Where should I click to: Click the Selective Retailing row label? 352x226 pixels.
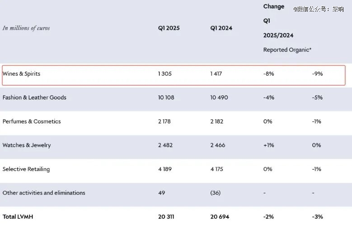pyautogui.click(x=26, y=169)
